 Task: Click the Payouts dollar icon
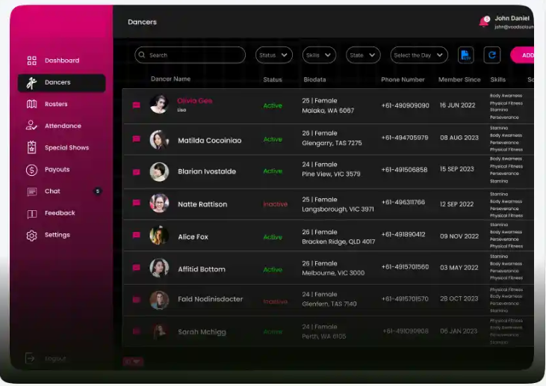[x=31, y=170]
